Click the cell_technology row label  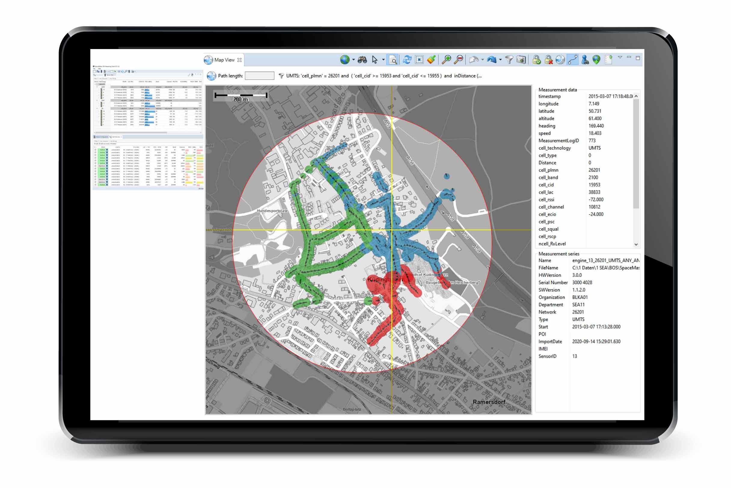554,148
